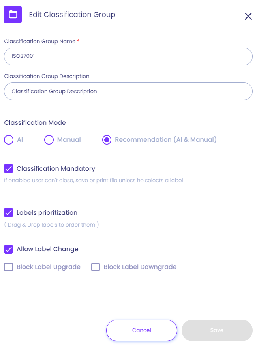Close the Edit Classification Group dialog
The width and height of the screenshot is (257, 351).
tap(248, 16)
